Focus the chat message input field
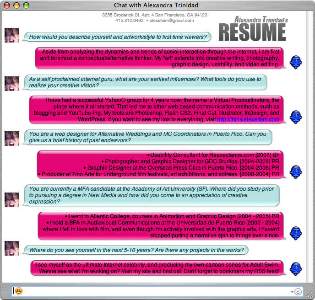This screenshot has height=300, width=315. (x=151, y=291)
